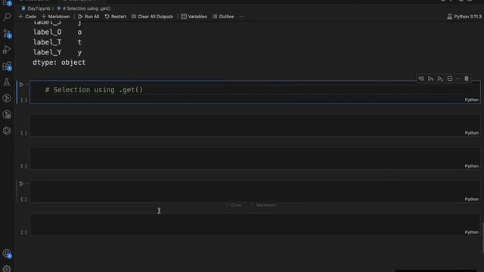This screenshot has height=272, width=484.
Task: Open Run and Debug view
Action: 7,49
